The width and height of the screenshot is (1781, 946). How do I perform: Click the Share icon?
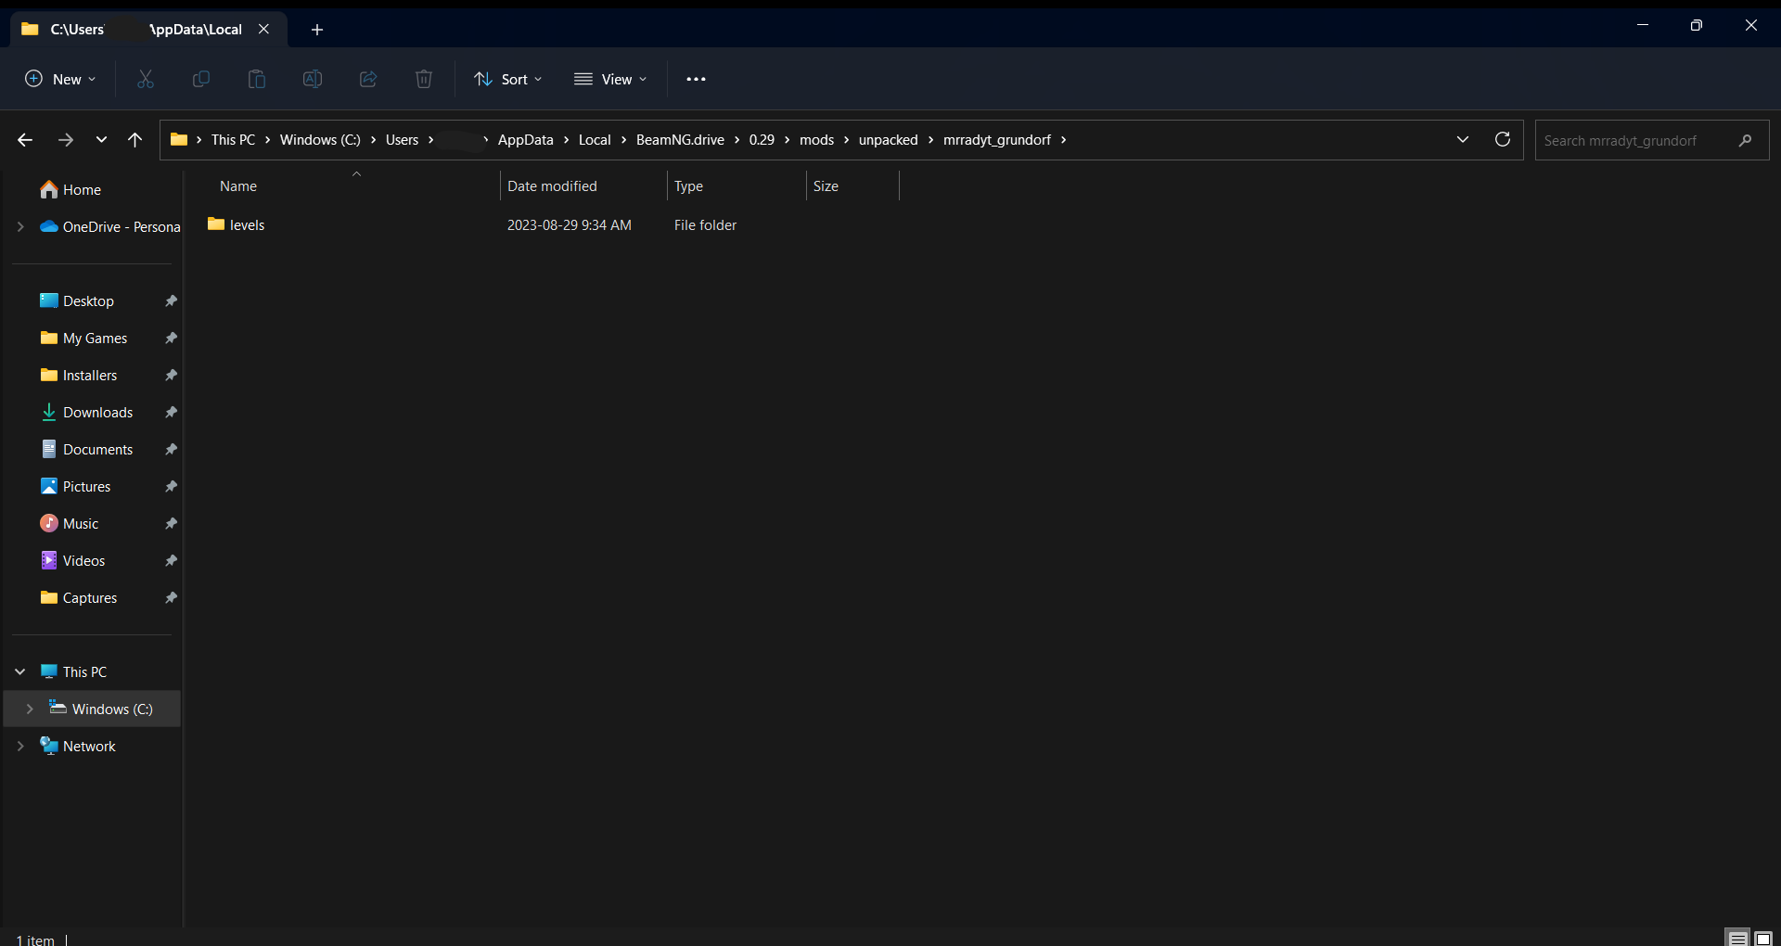click(368, 79)
